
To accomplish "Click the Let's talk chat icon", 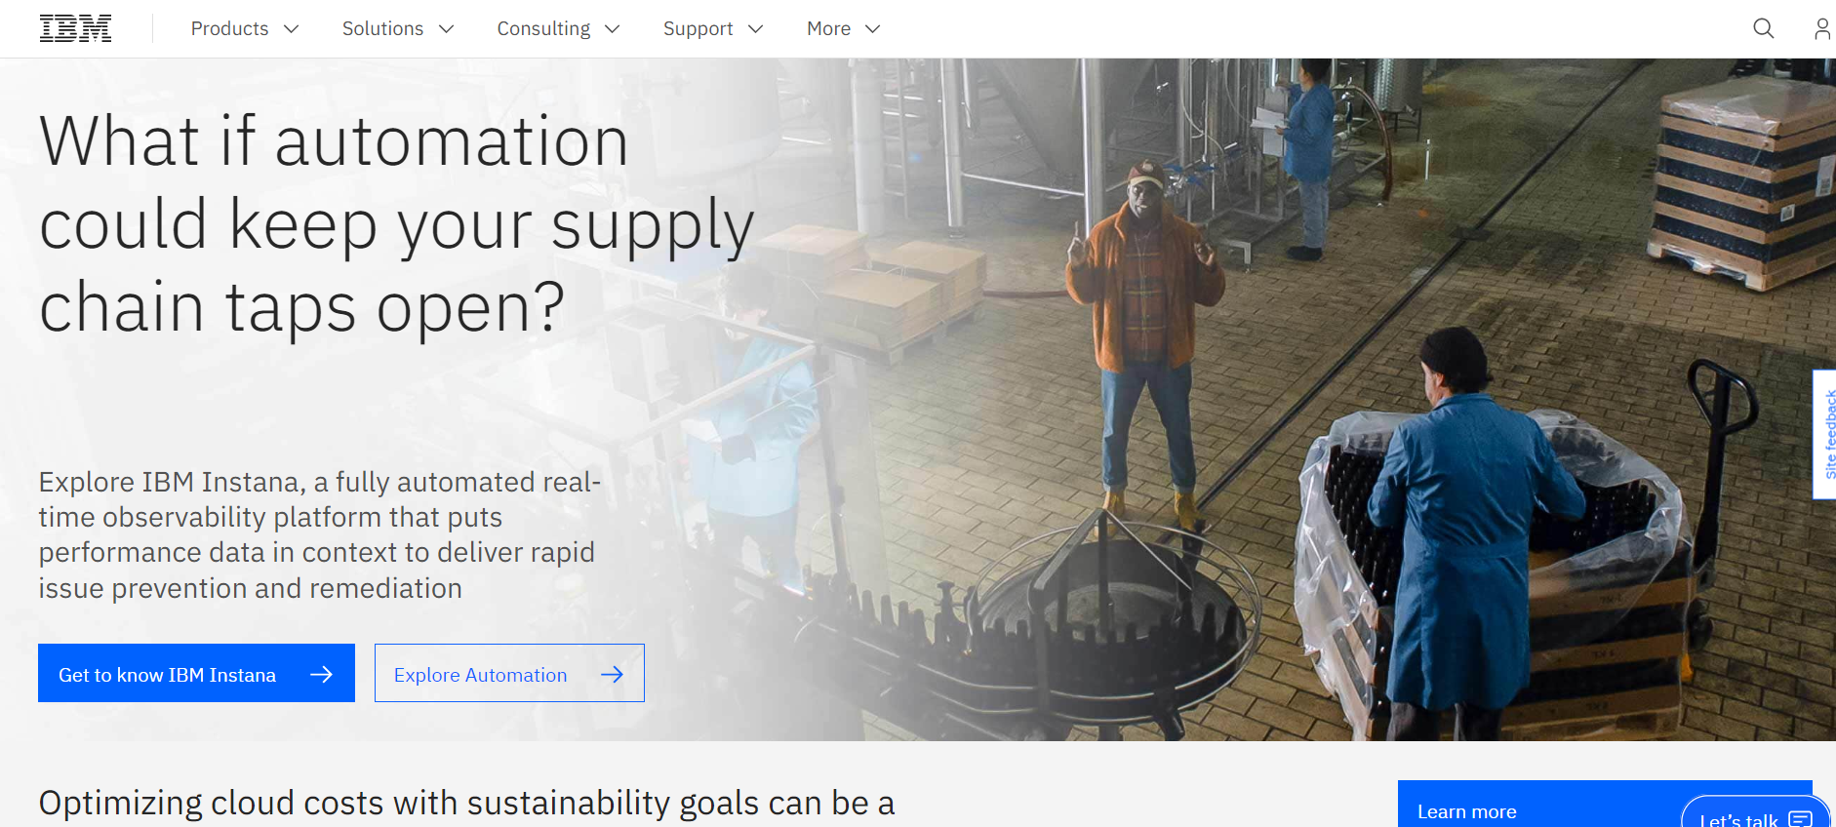I will coord(1801,819).
